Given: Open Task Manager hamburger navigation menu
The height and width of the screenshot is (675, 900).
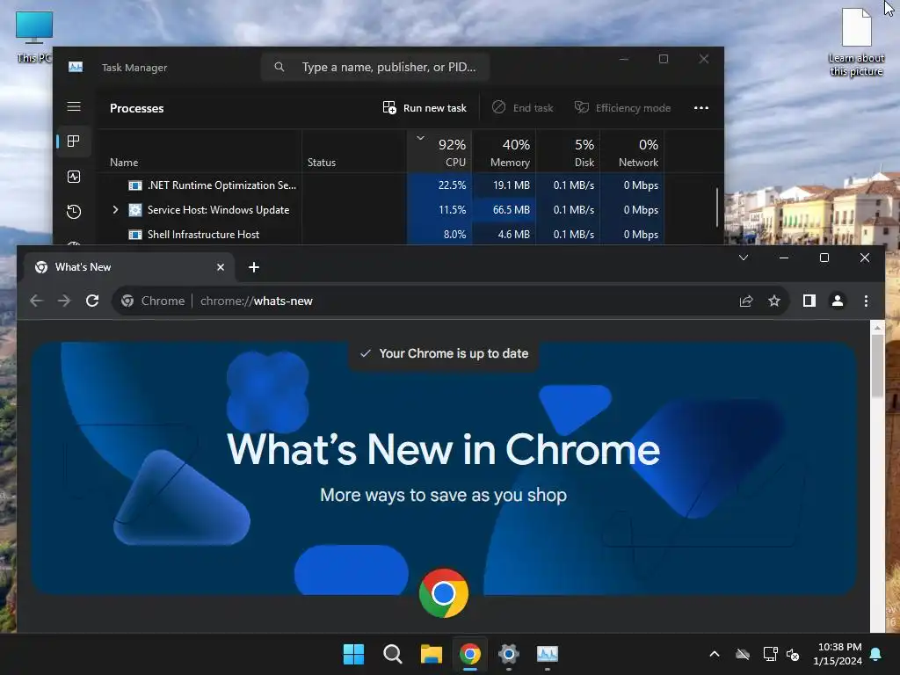Looking at the screenshot, I should (x=74, y=106).
